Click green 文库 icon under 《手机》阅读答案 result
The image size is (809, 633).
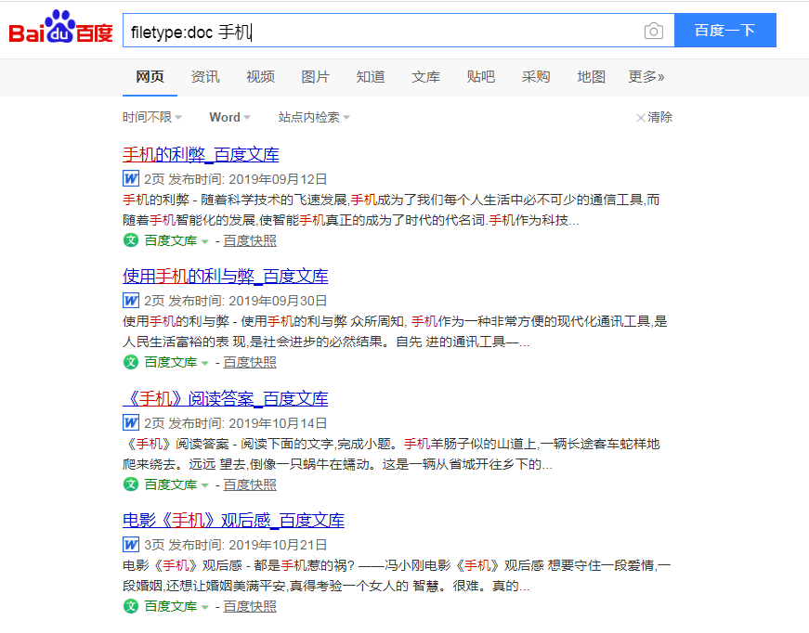point(131,484)
